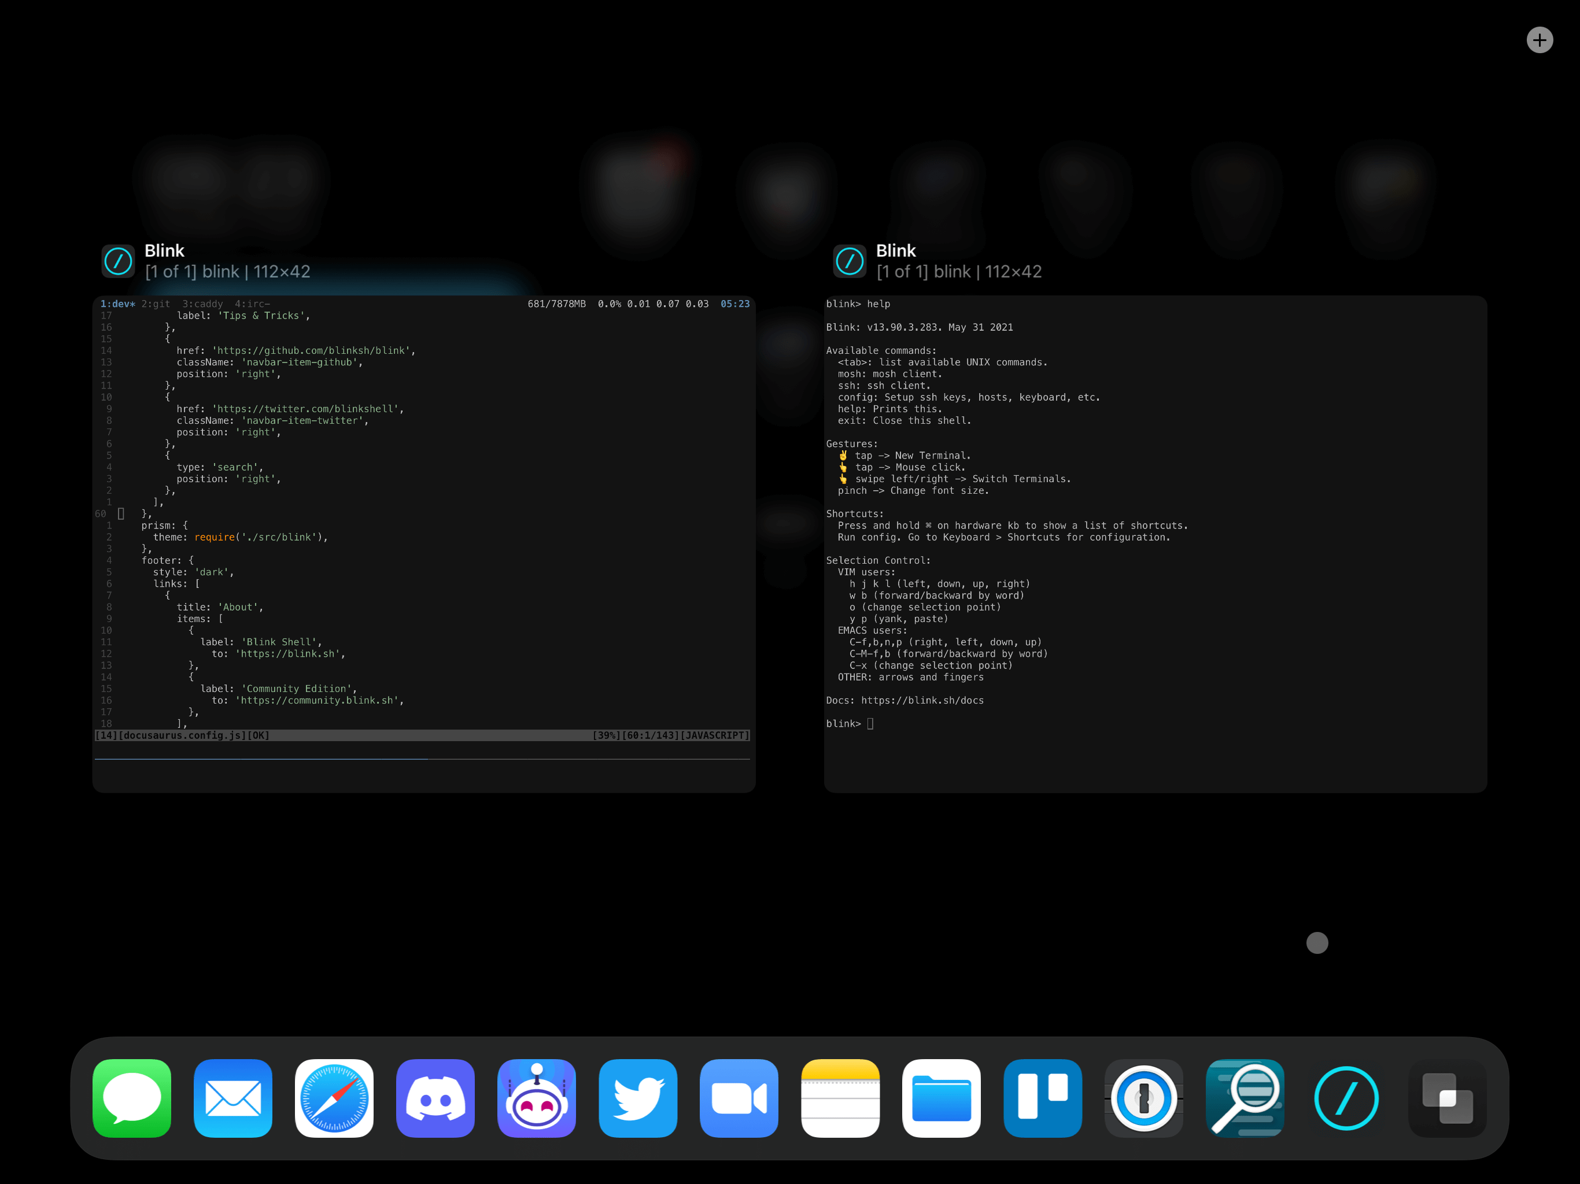Open the App Library icon in the dock

click(x=1447, y=1098)
